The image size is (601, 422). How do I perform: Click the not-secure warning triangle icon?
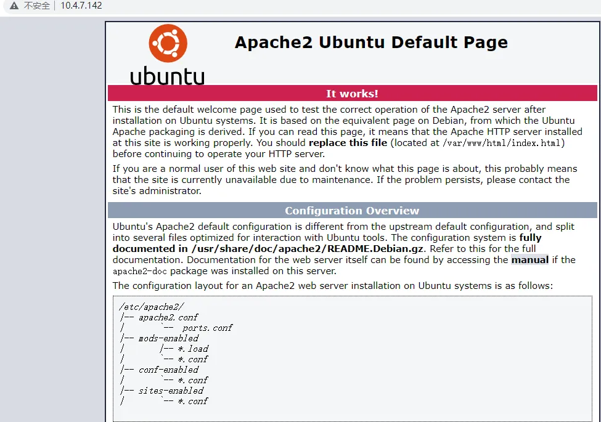coord(14,6)
